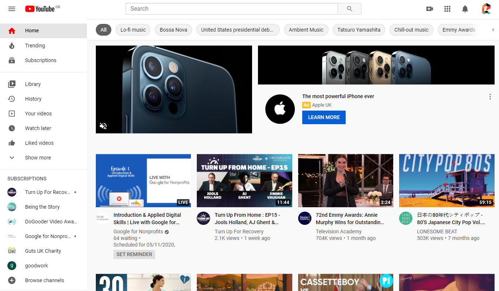Click the Library icon in sidebar
Image resolution: width=499 pixels, height=291 pixels.
pyautogui.click(x=12, y=84)
